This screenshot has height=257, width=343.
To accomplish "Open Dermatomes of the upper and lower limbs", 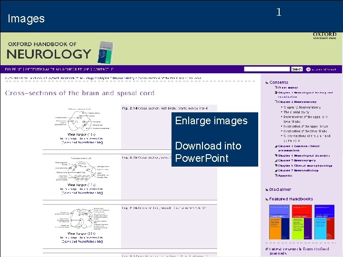I will click(305, 119).
